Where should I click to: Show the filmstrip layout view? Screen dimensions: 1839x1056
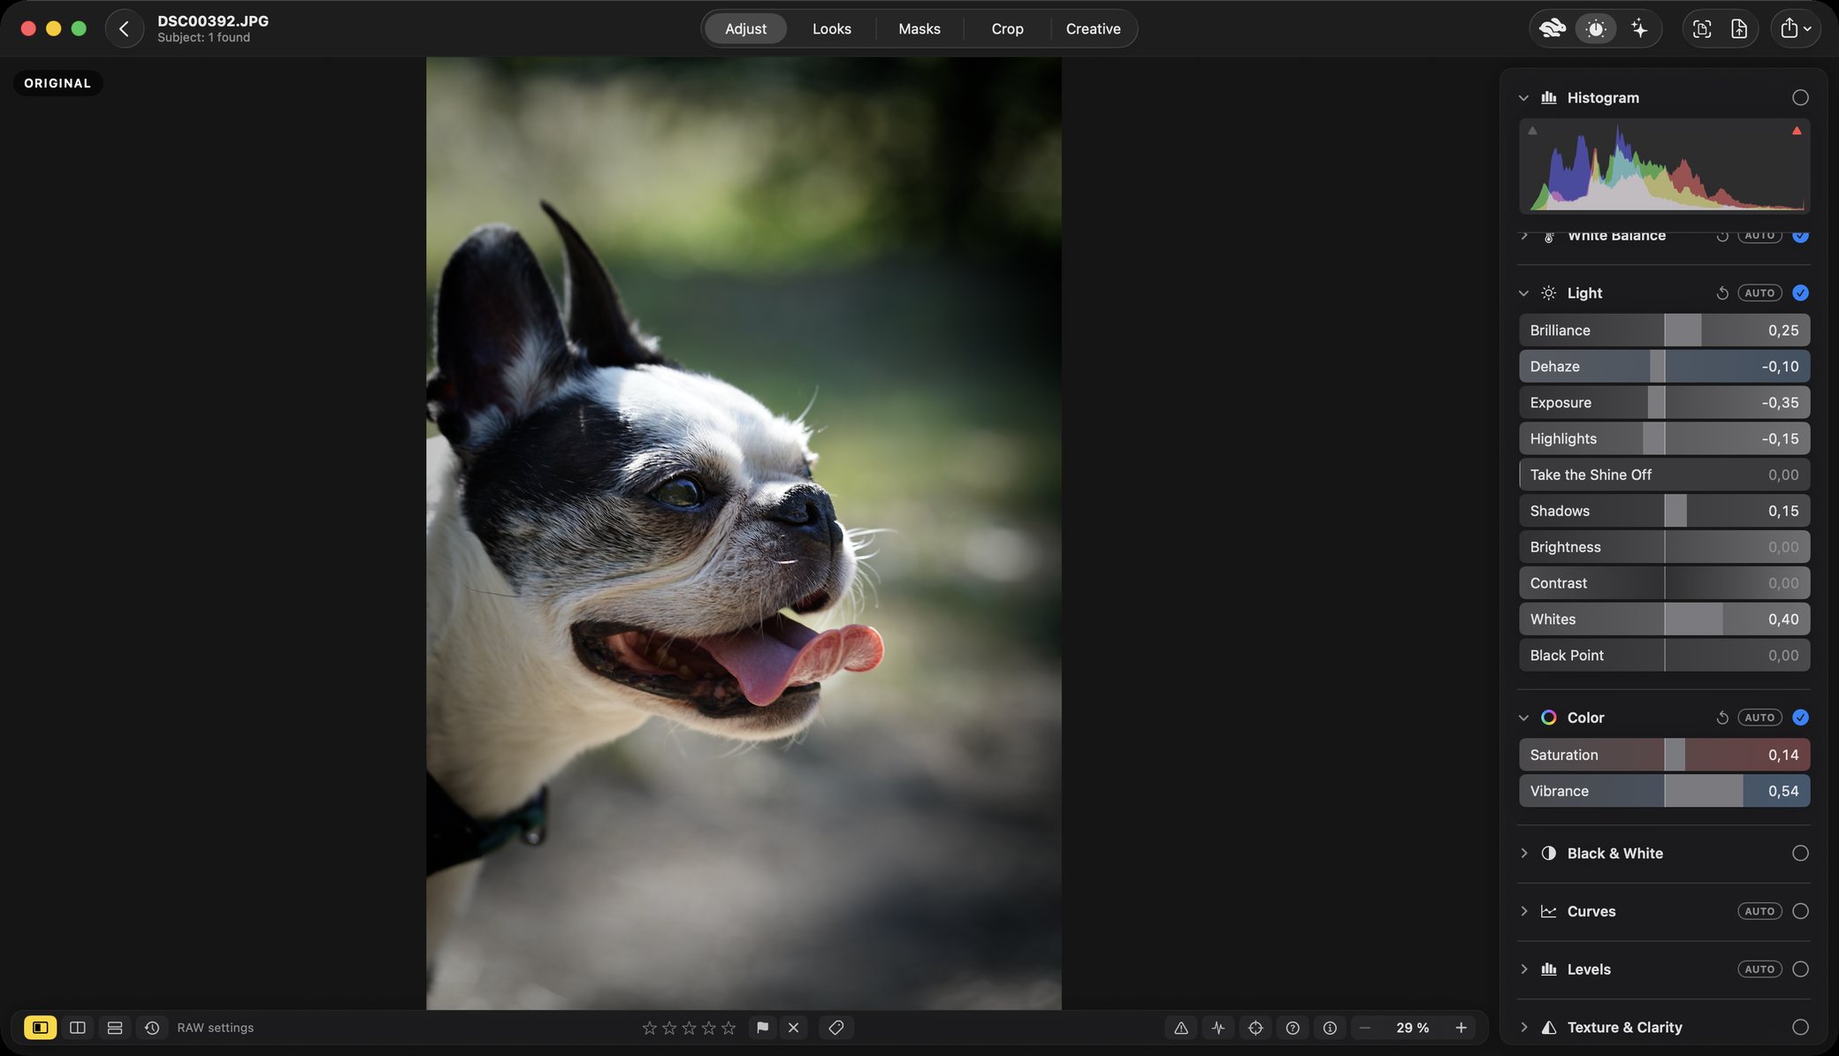pos(115,1028)
